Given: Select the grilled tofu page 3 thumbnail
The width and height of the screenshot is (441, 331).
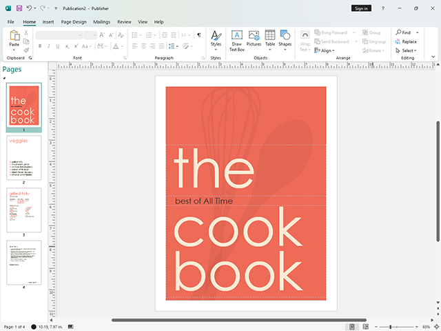Looking at the screenshot, I should point(24,210).
